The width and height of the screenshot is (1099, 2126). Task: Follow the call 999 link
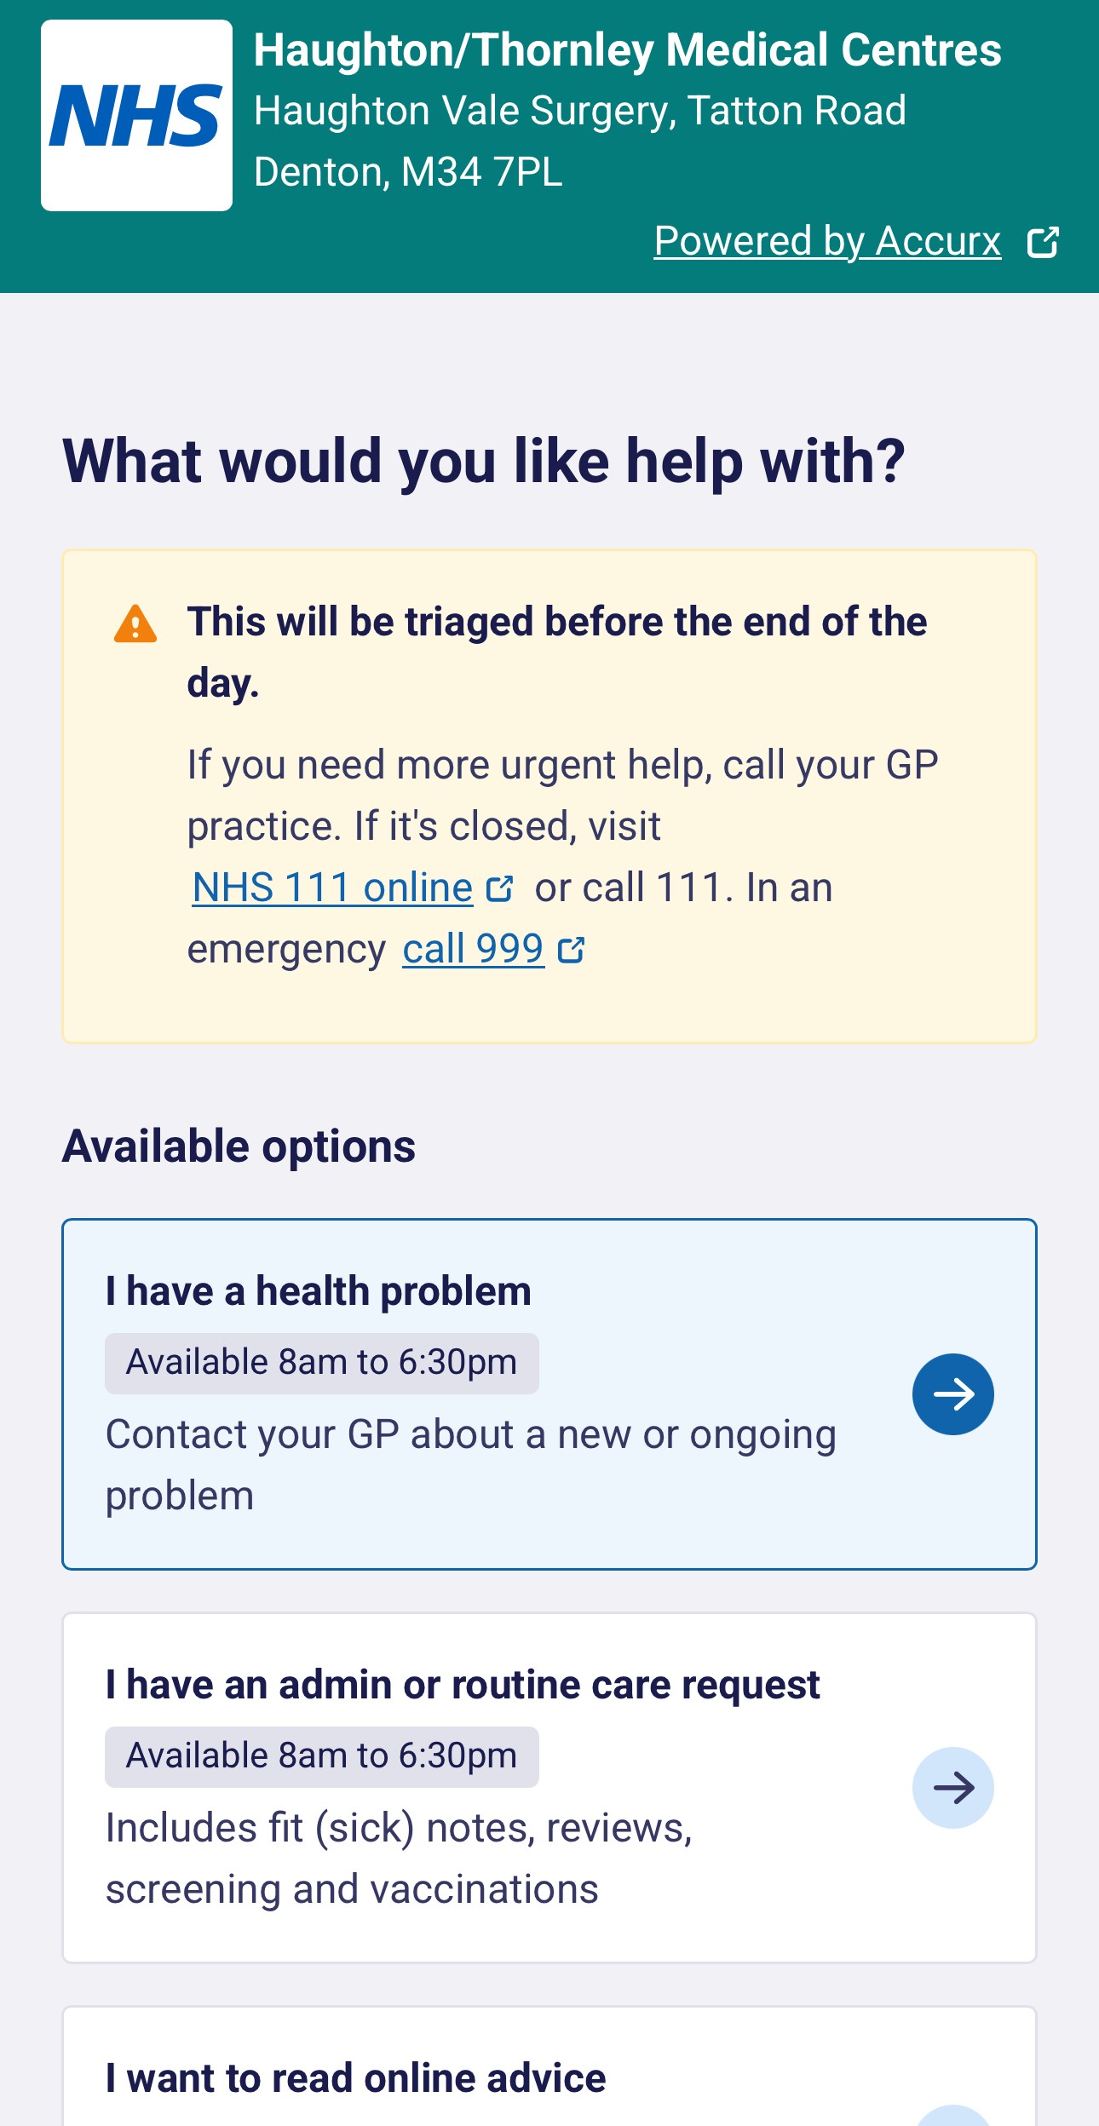pos(473,949)
